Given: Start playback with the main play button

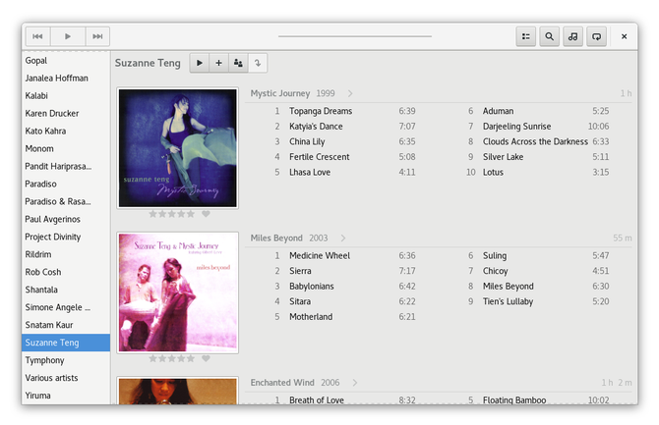Looking at the screenshot, I should [x=68, y=36].
